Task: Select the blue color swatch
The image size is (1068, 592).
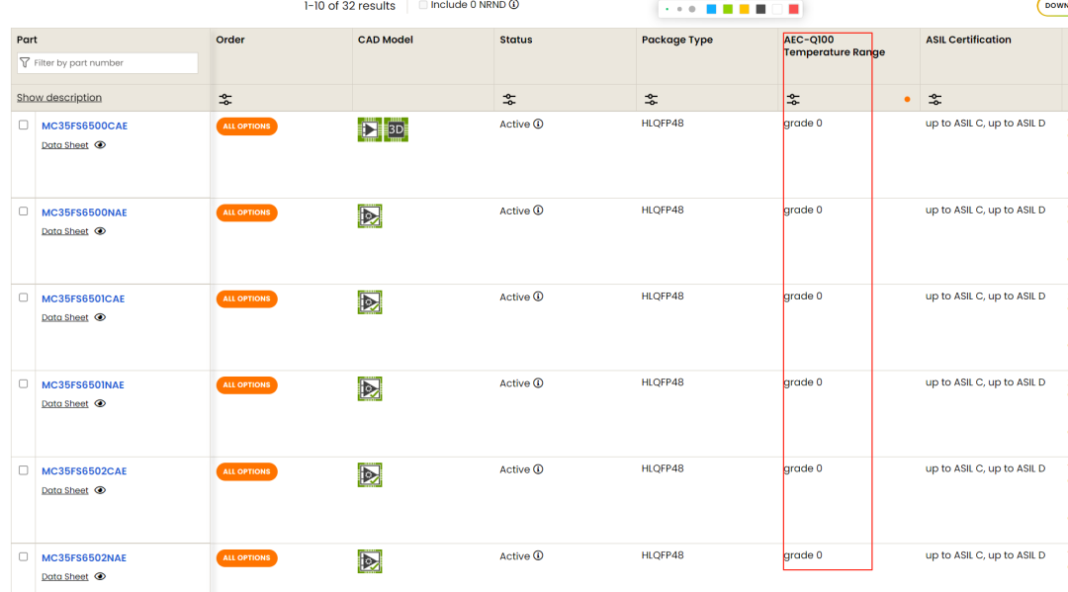Action: 711,9
